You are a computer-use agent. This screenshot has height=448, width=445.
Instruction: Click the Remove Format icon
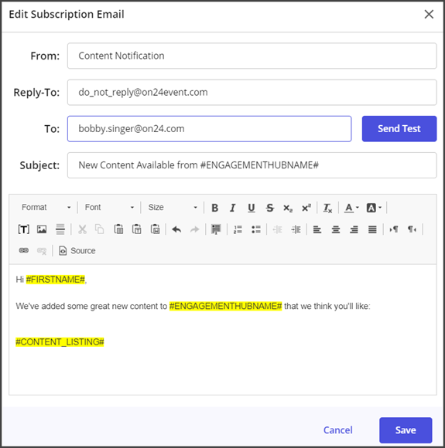tap(327, 208)
